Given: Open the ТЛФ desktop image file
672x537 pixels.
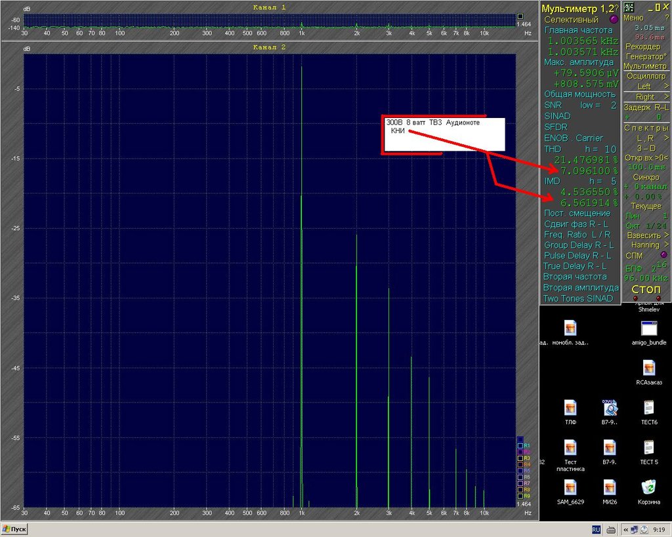Looking at the screenshot, I should (x=570, y=412).
